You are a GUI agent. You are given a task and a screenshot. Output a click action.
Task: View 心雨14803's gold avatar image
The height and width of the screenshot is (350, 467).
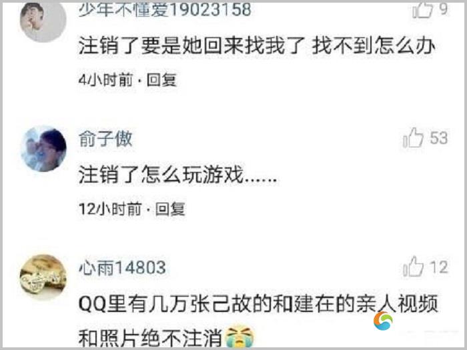tap(43, 277)
